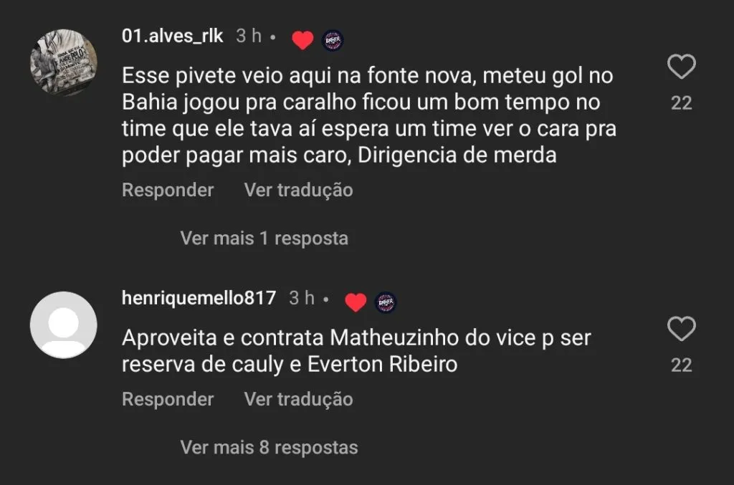Click the '3 h' timestamp on 01.alves_rlk's comment
The width and height of the screenshot is (734, 485).
pos(249,37)
